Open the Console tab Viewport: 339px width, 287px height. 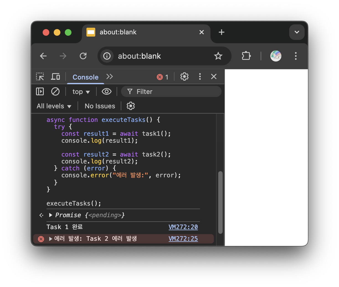click(x=85, y=77)
